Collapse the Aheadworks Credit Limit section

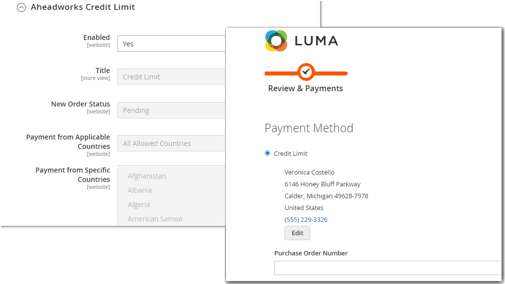21,7
